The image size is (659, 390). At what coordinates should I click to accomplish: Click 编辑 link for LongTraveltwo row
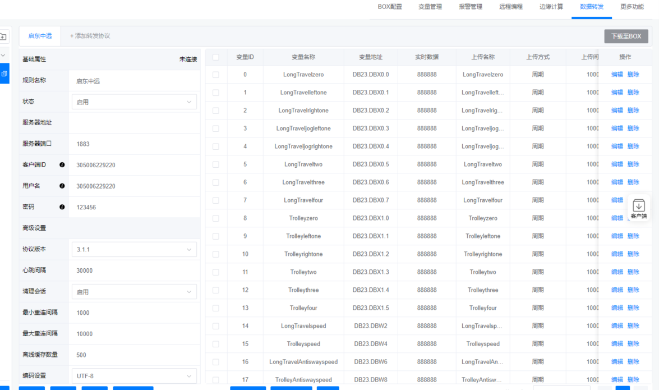tap(616, 164)
